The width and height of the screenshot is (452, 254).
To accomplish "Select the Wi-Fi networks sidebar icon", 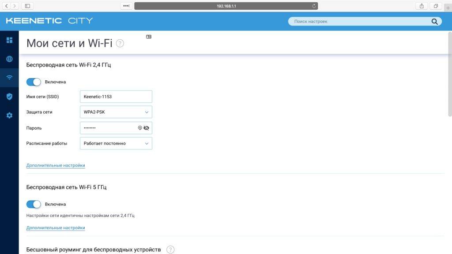I will coord(10,78).
